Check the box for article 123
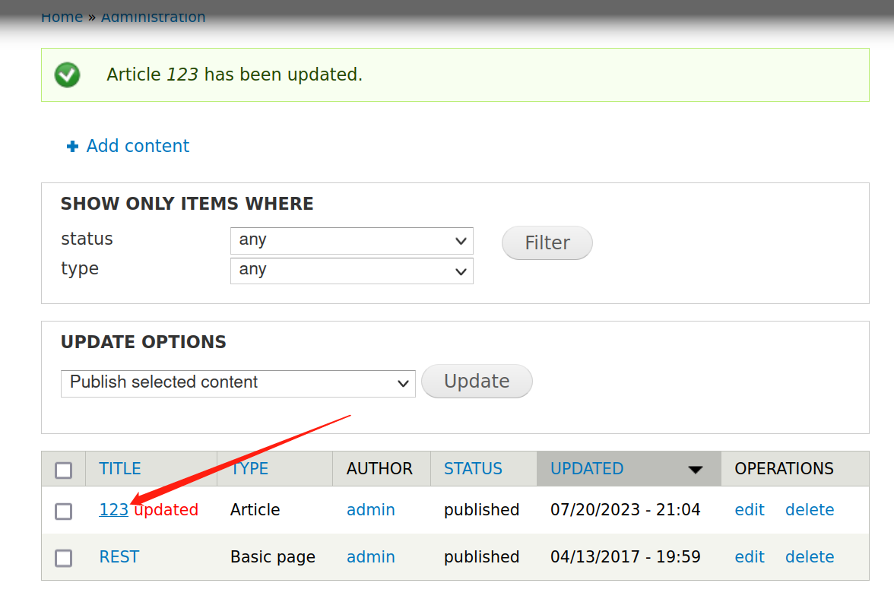894x602 pixels. (x=64, y=512)
